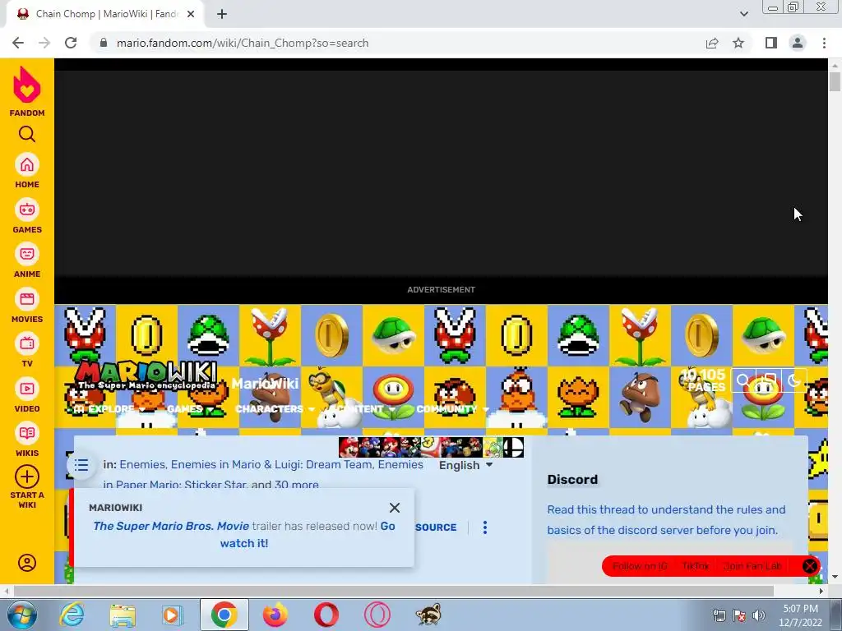Viewport: 842px width, 631px height.
Task: Open Chrome three-dot menu
Action: click(824, 43)
